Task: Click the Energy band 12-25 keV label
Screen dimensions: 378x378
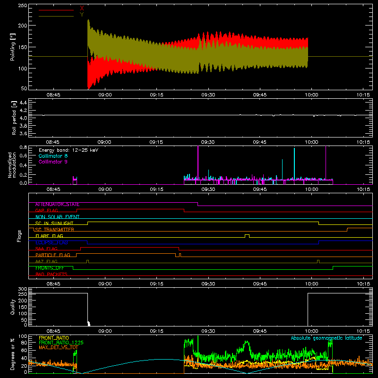Action: point(69,150)
